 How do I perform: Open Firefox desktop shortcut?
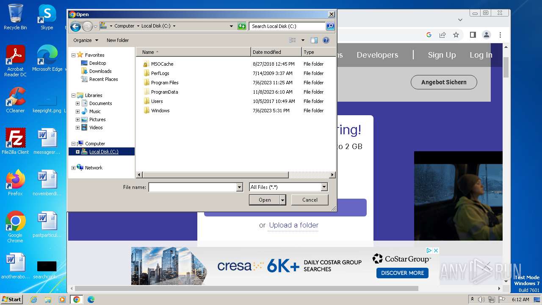pyautogui.click(x=15, y=183)
